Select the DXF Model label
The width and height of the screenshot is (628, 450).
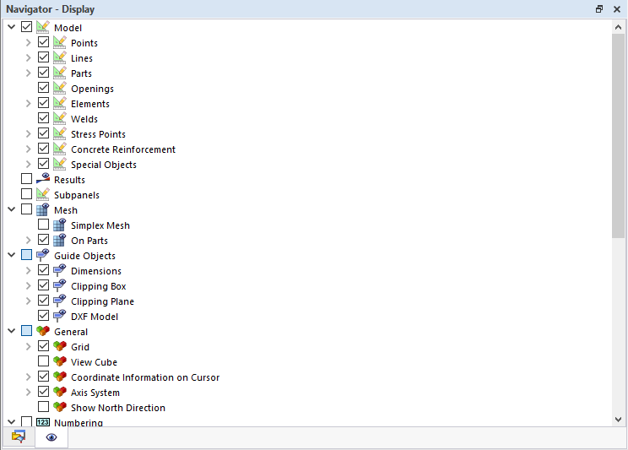(x=95, y=317)
